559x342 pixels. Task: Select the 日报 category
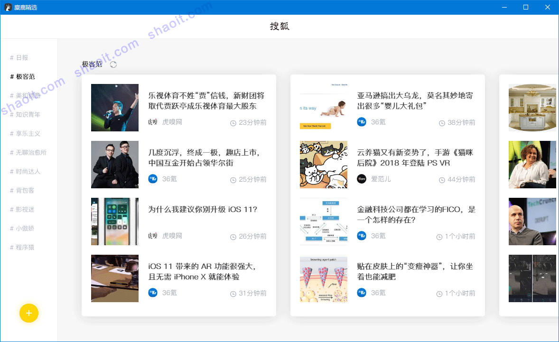pyautogui.click(x=19, y=58)
